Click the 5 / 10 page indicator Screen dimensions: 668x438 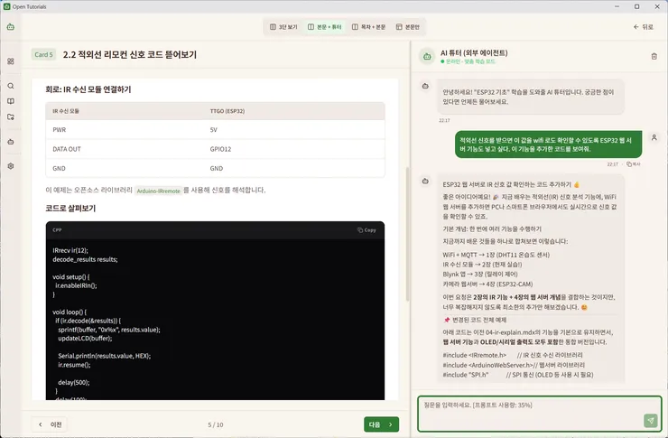[216, 424]
